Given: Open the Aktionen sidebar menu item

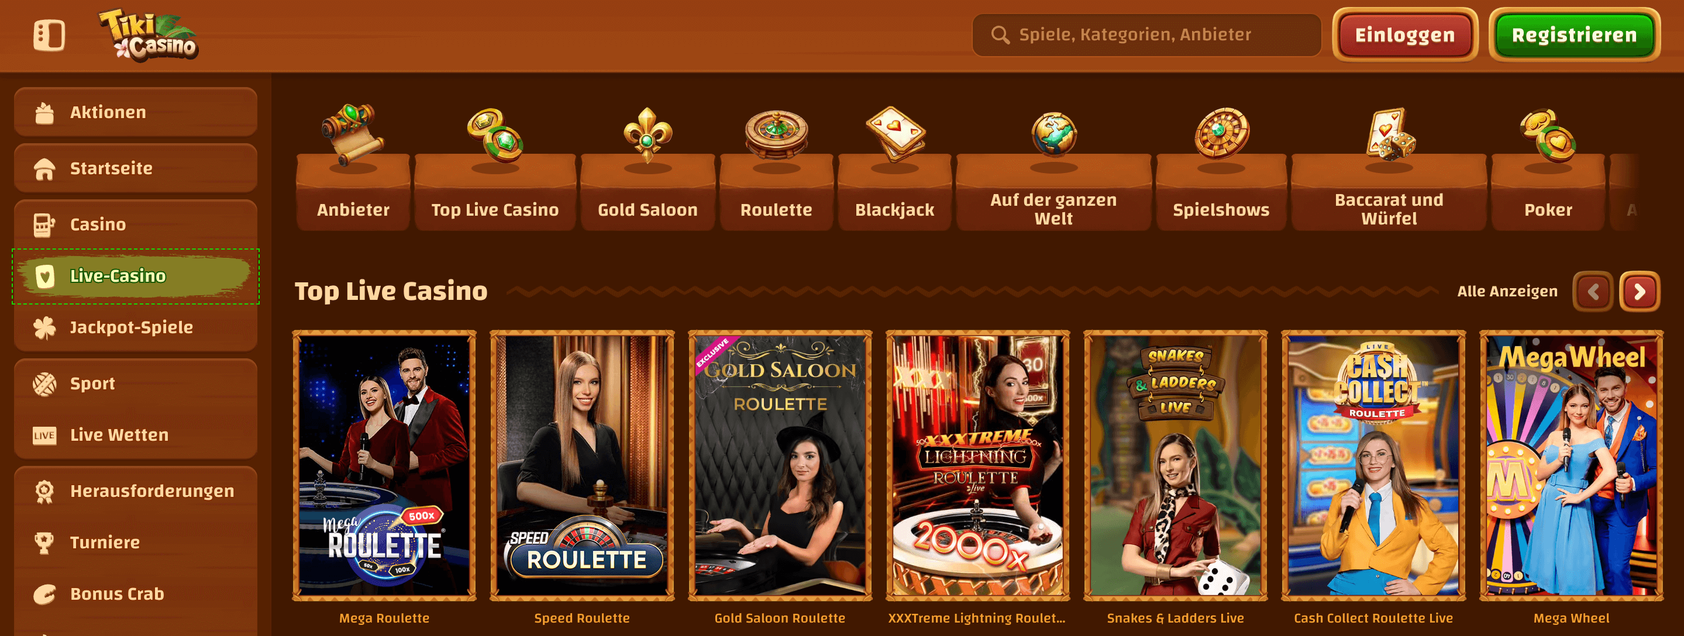Looking at the screenshot, I should click(x=135, y=112).
